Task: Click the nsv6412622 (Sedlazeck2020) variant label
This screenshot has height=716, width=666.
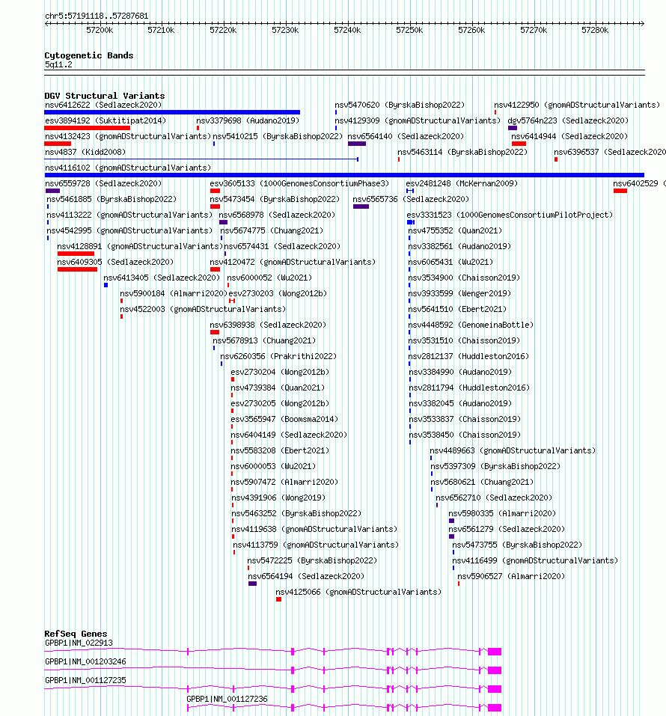Action: point(103,105)
